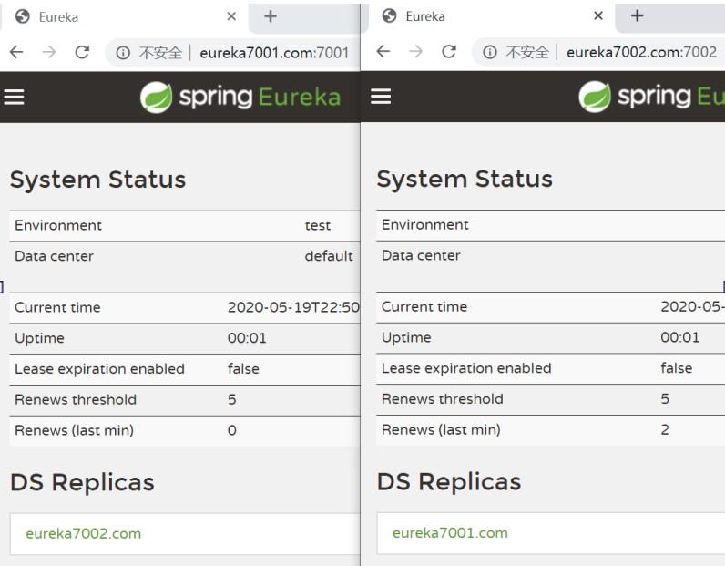725x566 pixels.
Task: Select the Eureka tab in the right window
Action: 491,16
